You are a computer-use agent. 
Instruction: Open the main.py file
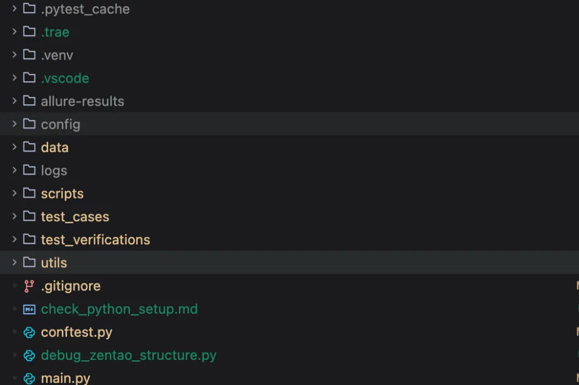point(65,378)
